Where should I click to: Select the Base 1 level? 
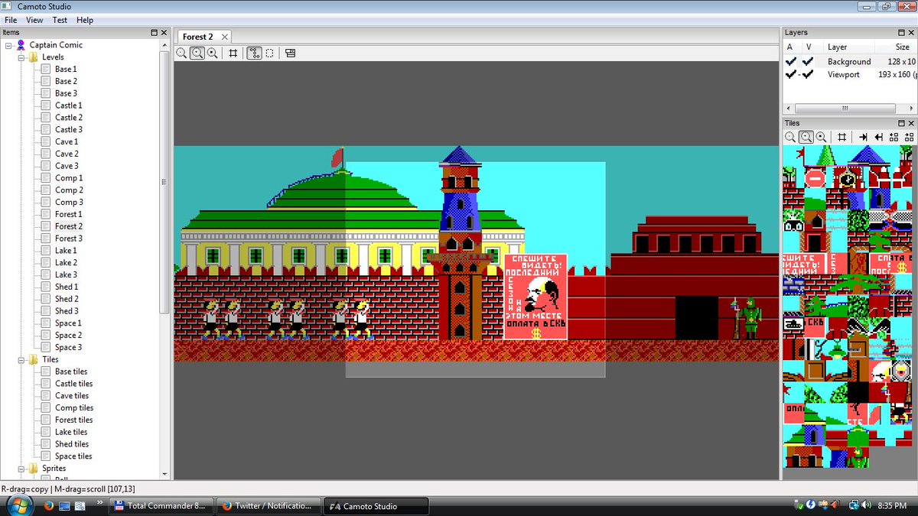(x=66, y=70)
